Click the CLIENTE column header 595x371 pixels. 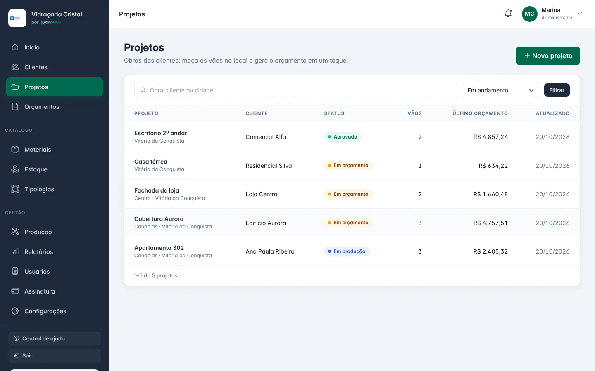coord(257,113)
